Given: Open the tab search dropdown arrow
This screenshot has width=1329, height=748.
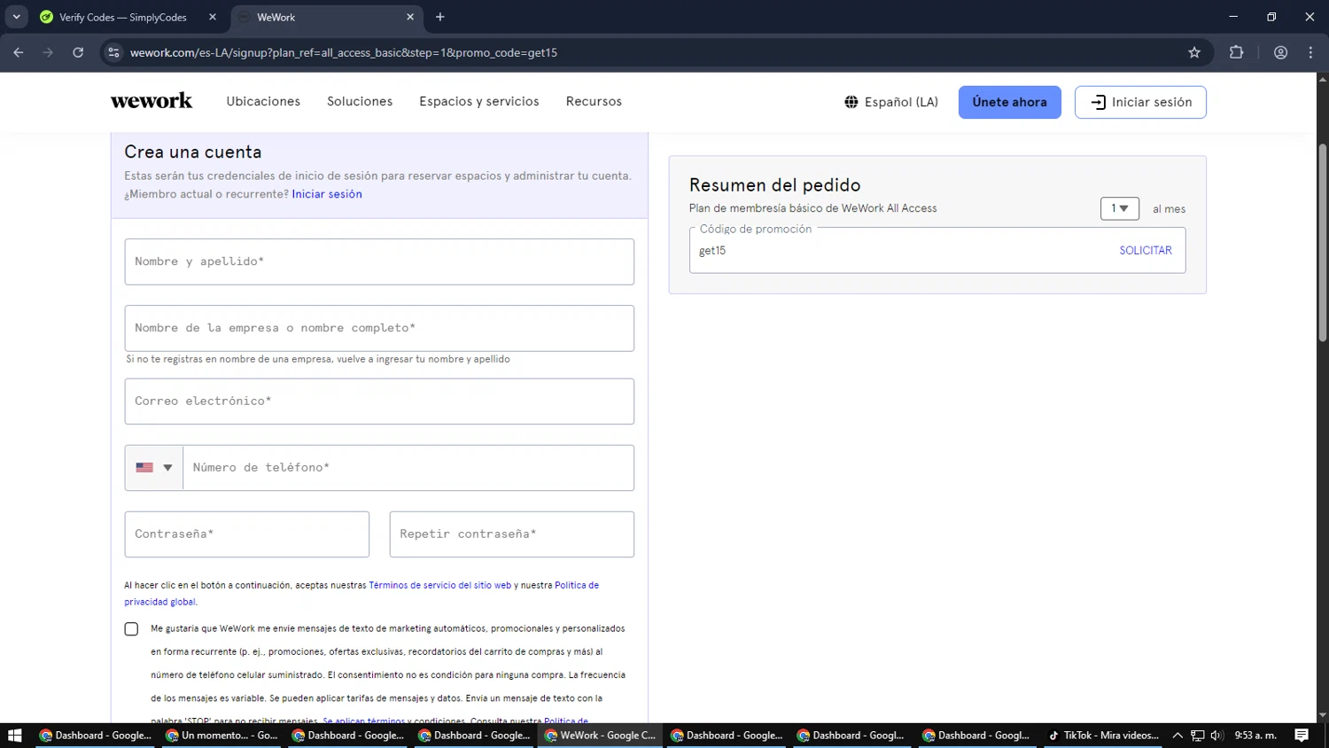Looking at the screenshot, I should coord(16,17).
